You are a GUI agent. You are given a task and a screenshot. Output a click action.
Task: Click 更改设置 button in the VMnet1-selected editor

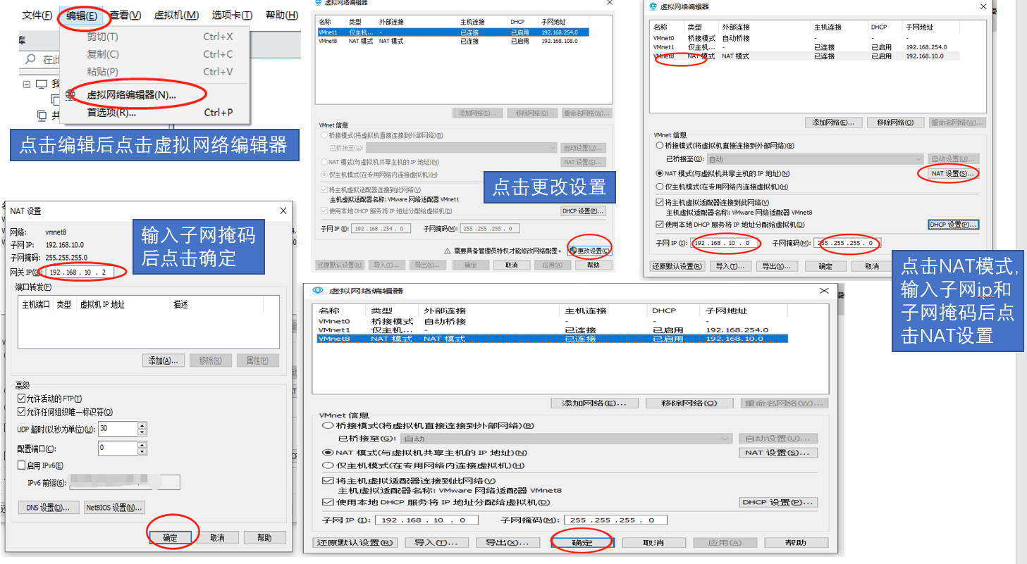coord(589,251)
